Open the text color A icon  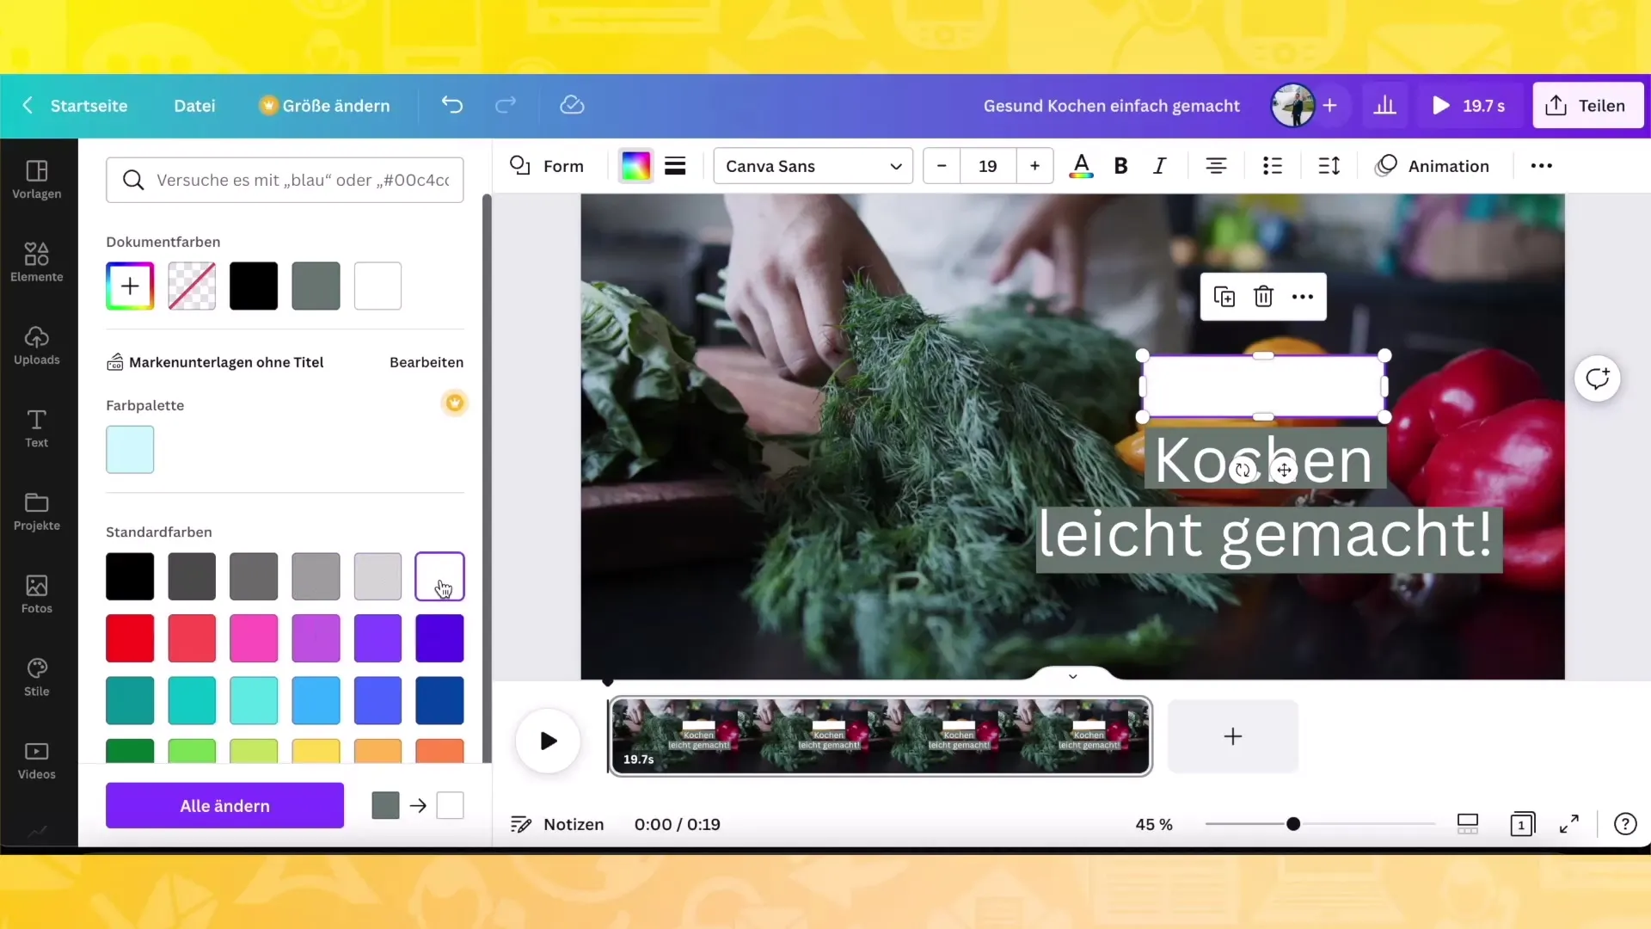coord(1081,166)
